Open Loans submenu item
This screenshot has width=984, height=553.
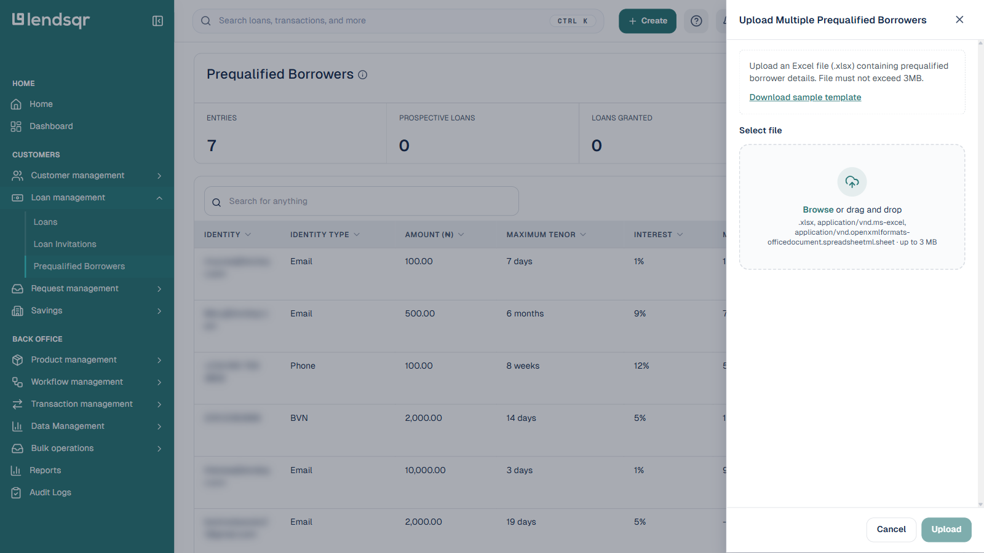coord(46,222)
